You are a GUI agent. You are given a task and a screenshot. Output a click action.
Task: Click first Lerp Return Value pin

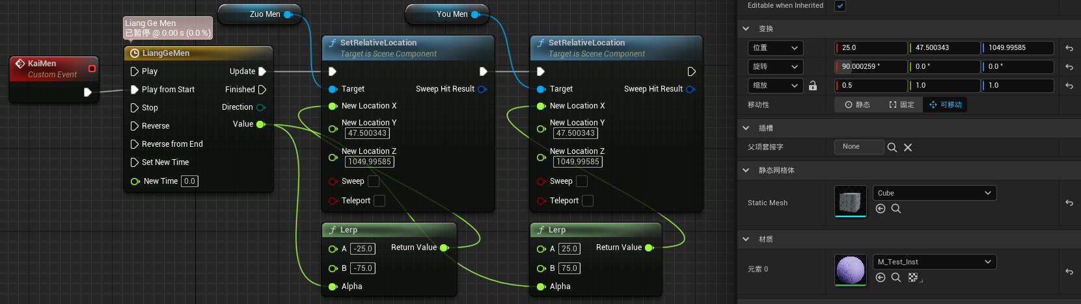(x=445, y=247)
